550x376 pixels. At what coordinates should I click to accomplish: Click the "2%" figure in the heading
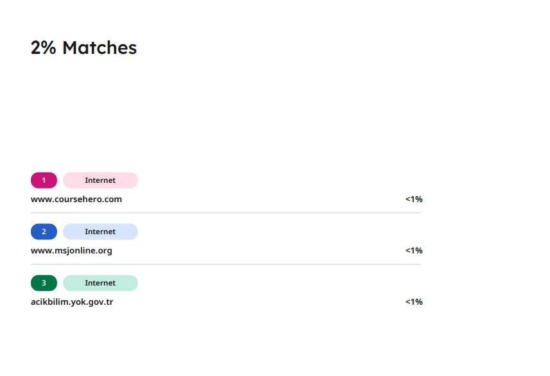(44, 48)
